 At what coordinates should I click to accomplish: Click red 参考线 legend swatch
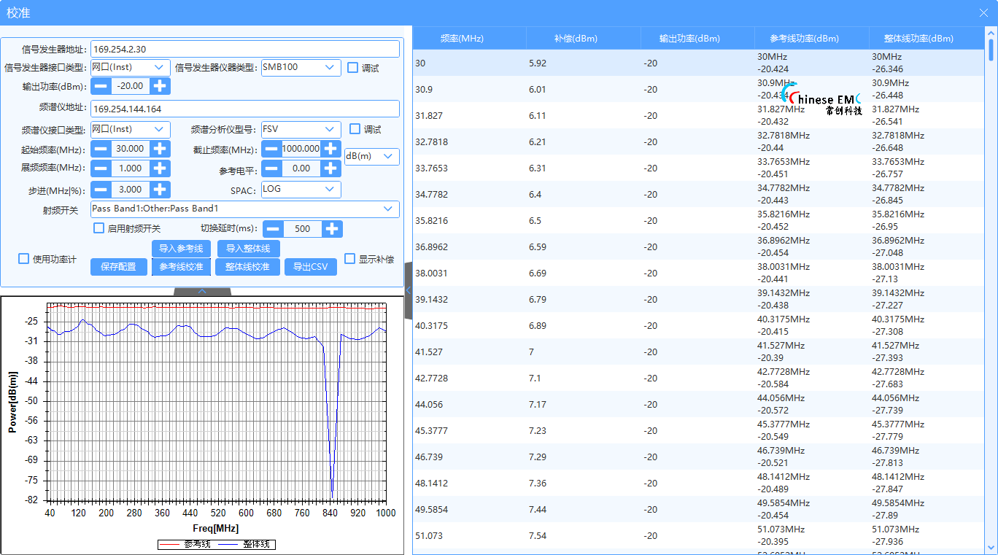pos(170,544)
